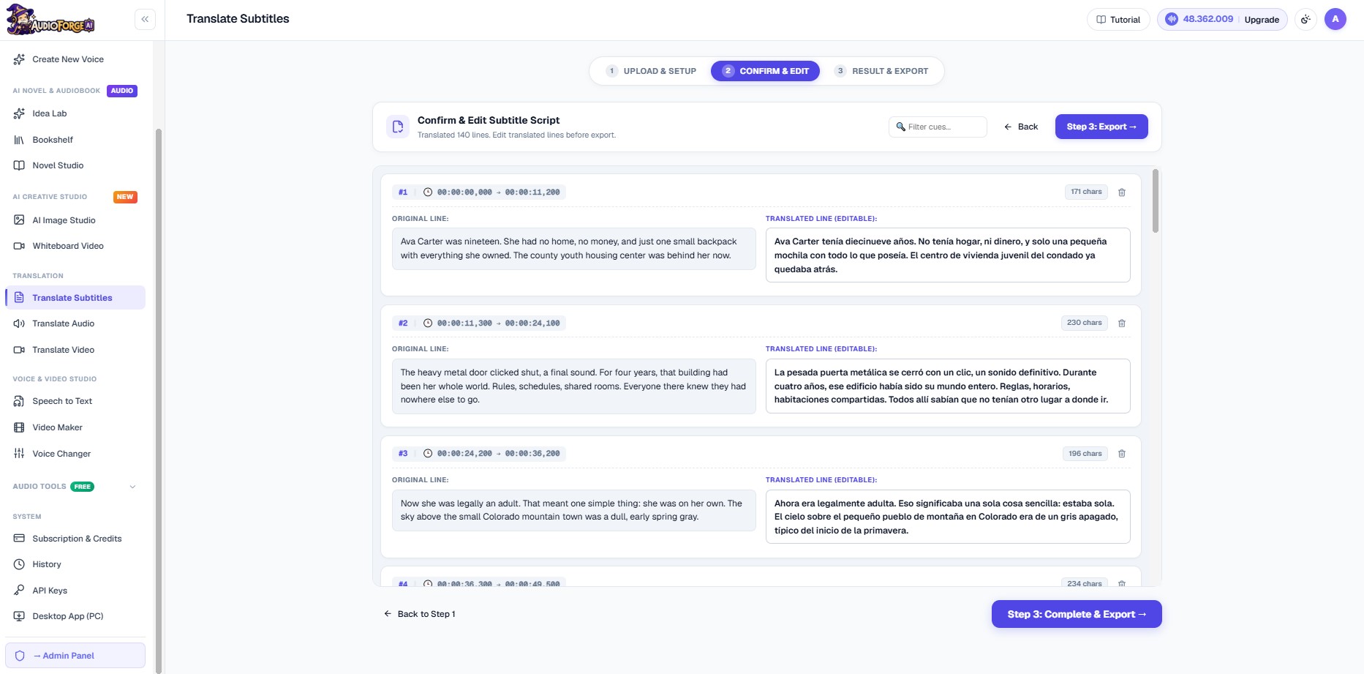Open the user avatar 'A' menu
Viewport: 1364px width, 674px height.
(1335, 20)
